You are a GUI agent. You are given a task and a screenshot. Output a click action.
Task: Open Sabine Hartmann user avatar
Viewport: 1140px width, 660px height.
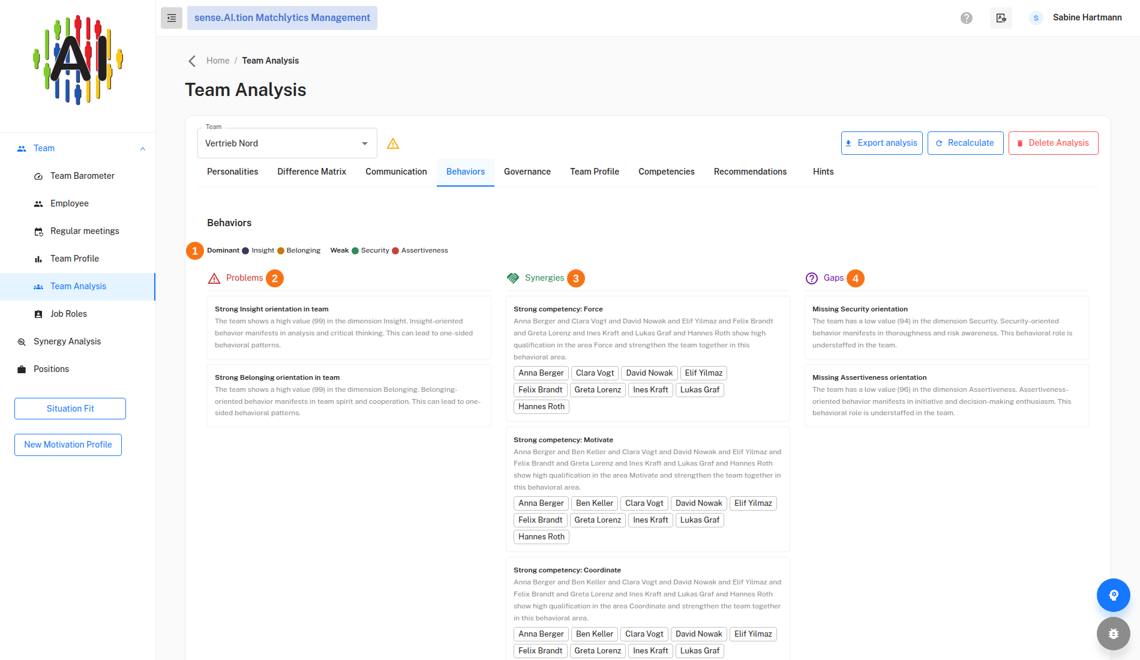(1036, 18)
